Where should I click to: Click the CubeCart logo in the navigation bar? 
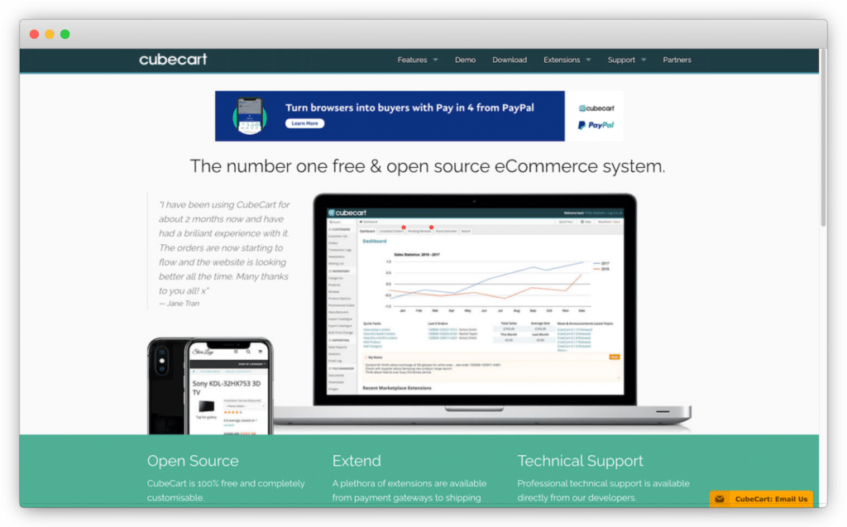click(173, 59)
